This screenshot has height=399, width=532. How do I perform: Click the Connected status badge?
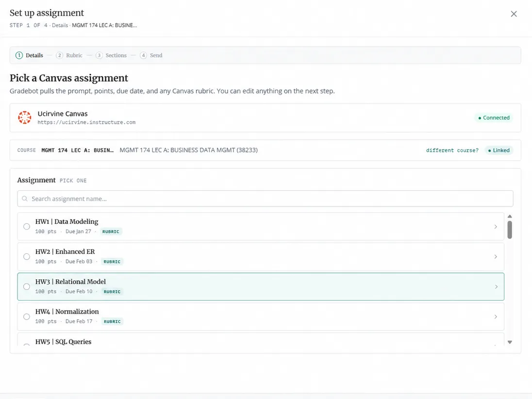point(494,118)
